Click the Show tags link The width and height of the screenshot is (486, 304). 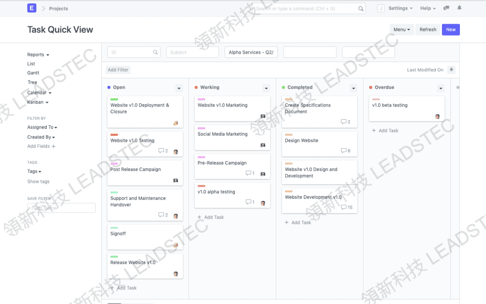click(x=38, y=181)
